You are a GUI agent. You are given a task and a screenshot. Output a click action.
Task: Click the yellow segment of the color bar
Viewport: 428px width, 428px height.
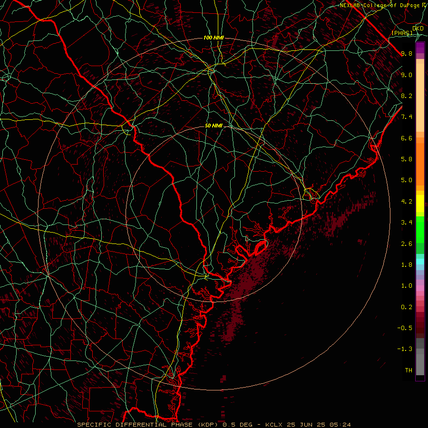pyautogui.click(x=420, y=204)
